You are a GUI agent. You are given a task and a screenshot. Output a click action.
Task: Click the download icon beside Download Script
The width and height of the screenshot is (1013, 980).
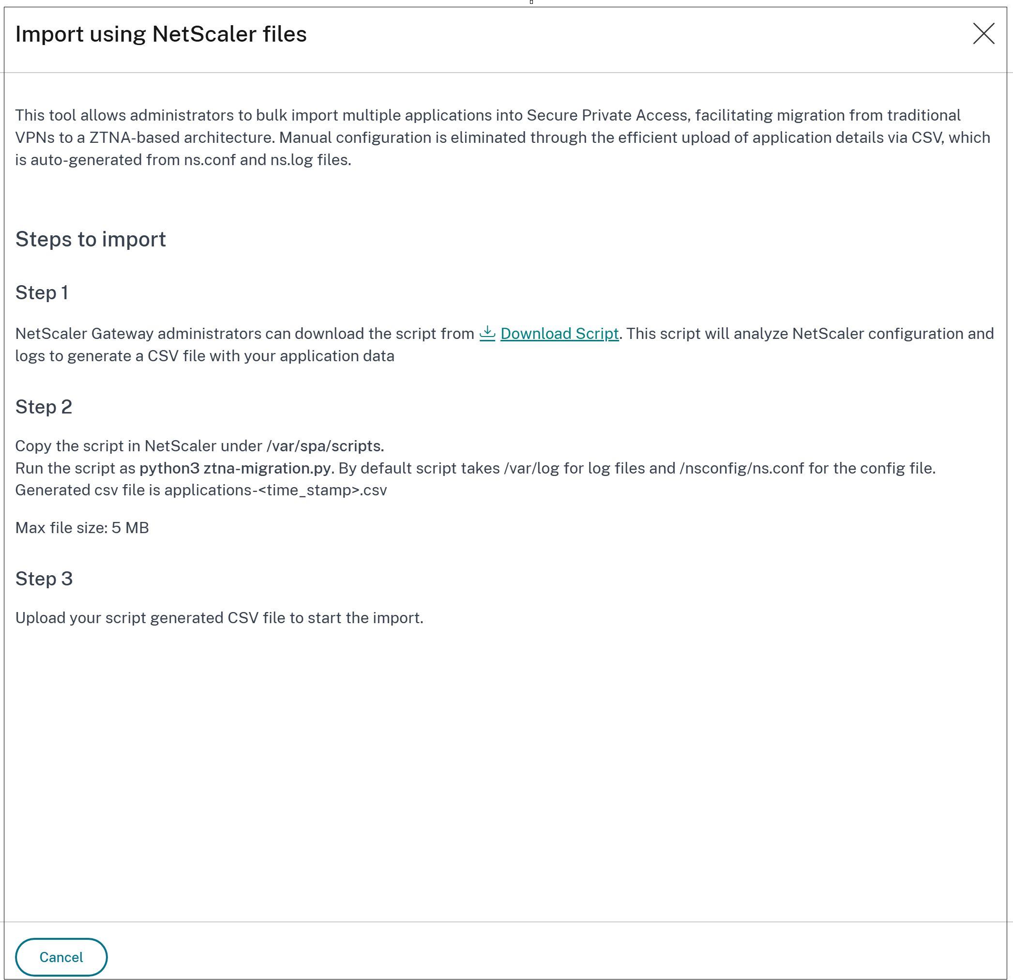click(486, 333)
